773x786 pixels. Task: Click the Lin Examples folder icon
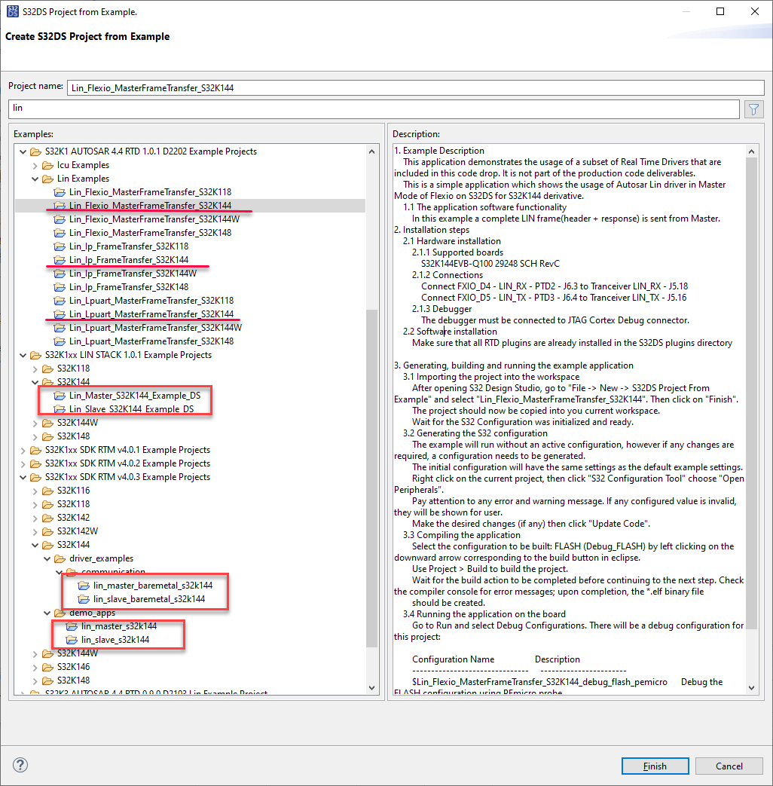[x=47, y=179]
